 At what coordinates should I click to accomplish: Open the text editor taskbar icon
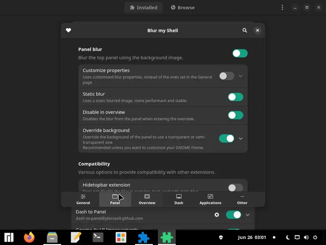(76, 237)
